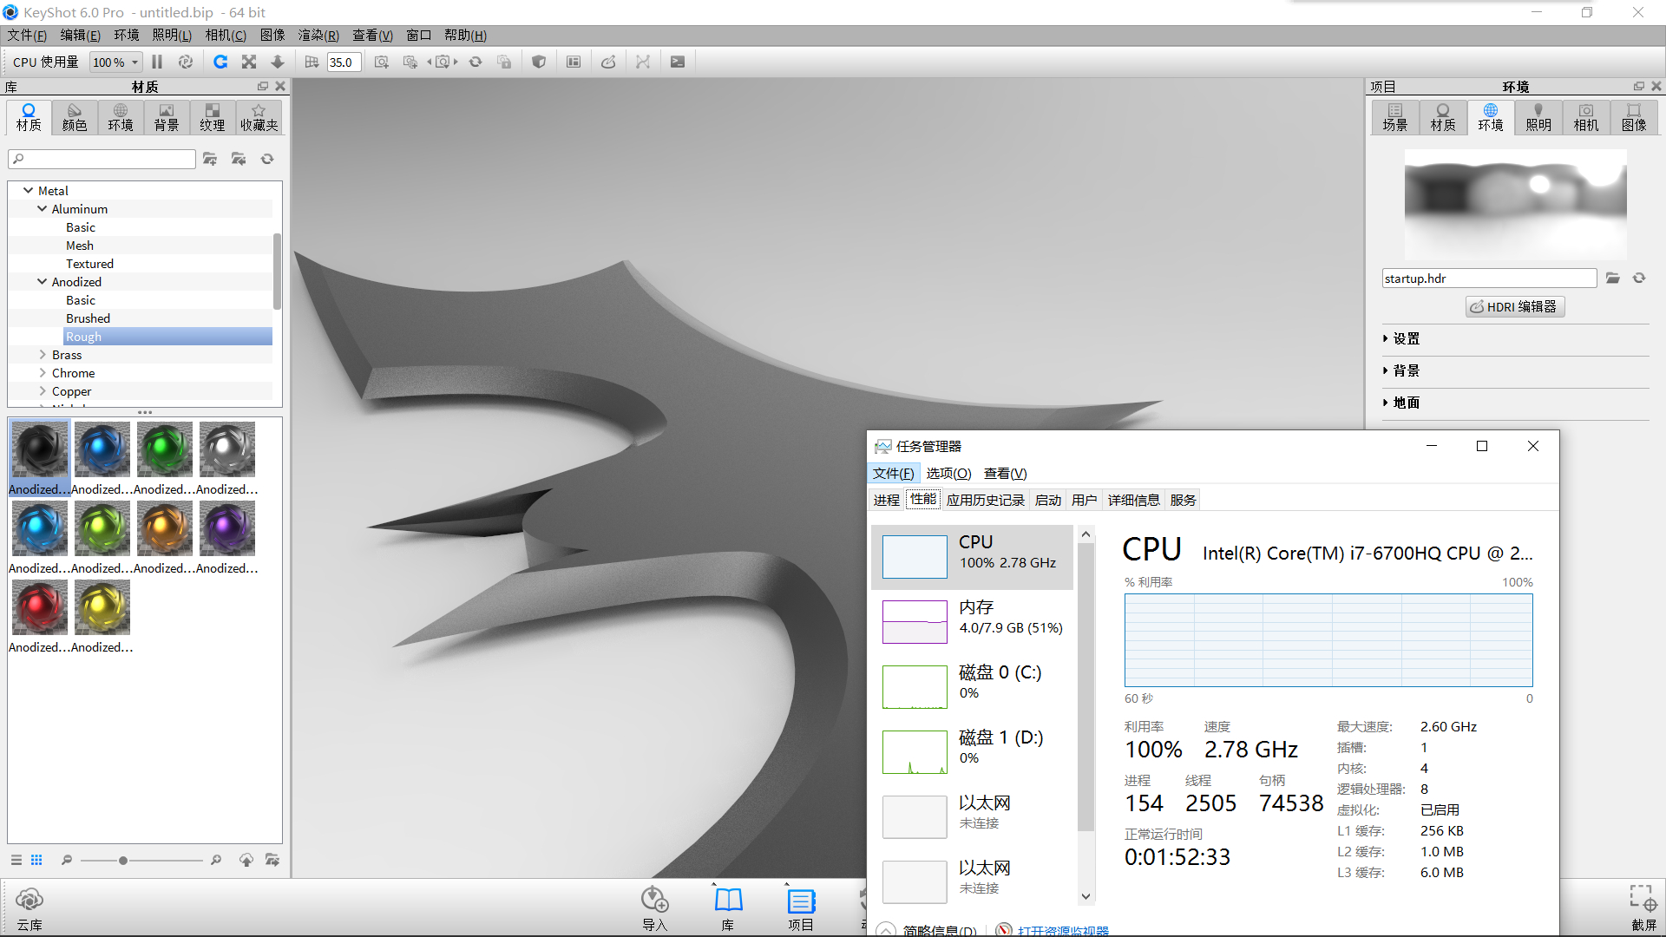Switch library to grid view
The height and width of the screenshot is (937, 1666).
(36, 860)
